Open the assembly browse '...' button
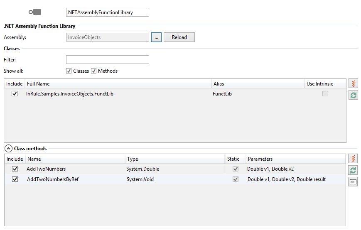Screen dimensions: 361x230 [156, 37]
